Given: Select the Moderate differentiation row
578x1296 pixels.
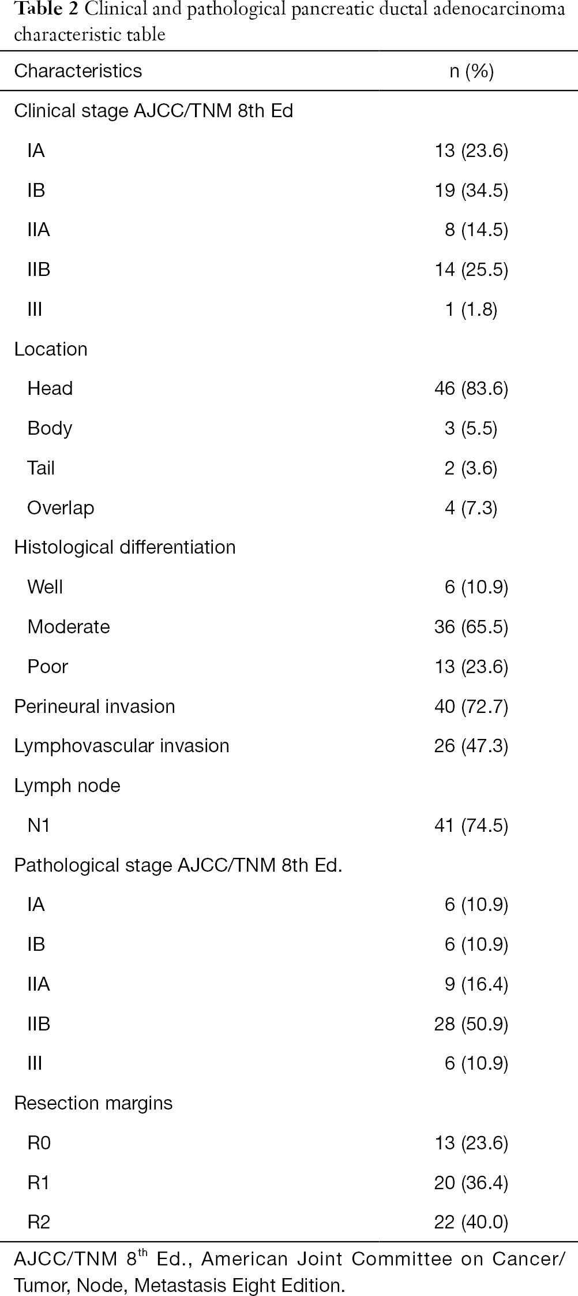Looking at the screenshot, I should [x=289, y=627].
